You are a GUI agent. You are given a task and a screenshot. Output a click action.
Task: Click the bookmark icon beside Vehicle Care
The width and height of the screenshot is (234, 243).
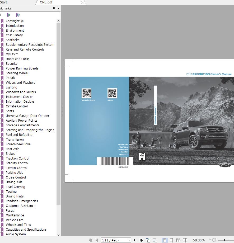tap(2, 220)
